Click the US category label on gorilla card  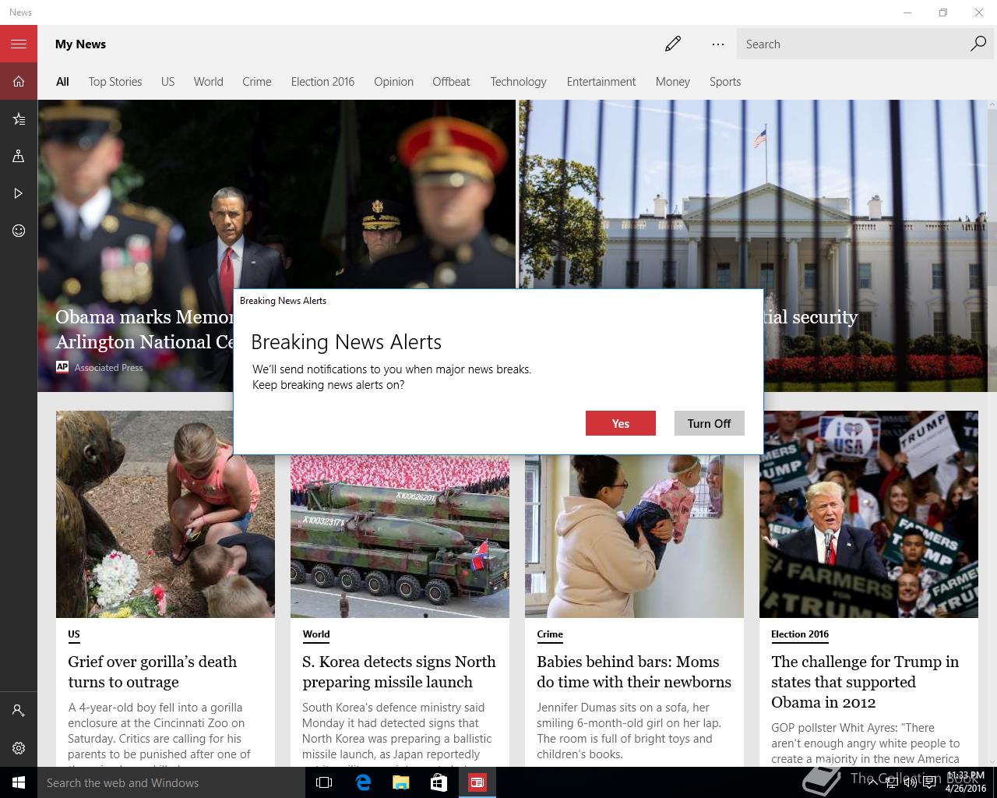[x=74, y=634]
